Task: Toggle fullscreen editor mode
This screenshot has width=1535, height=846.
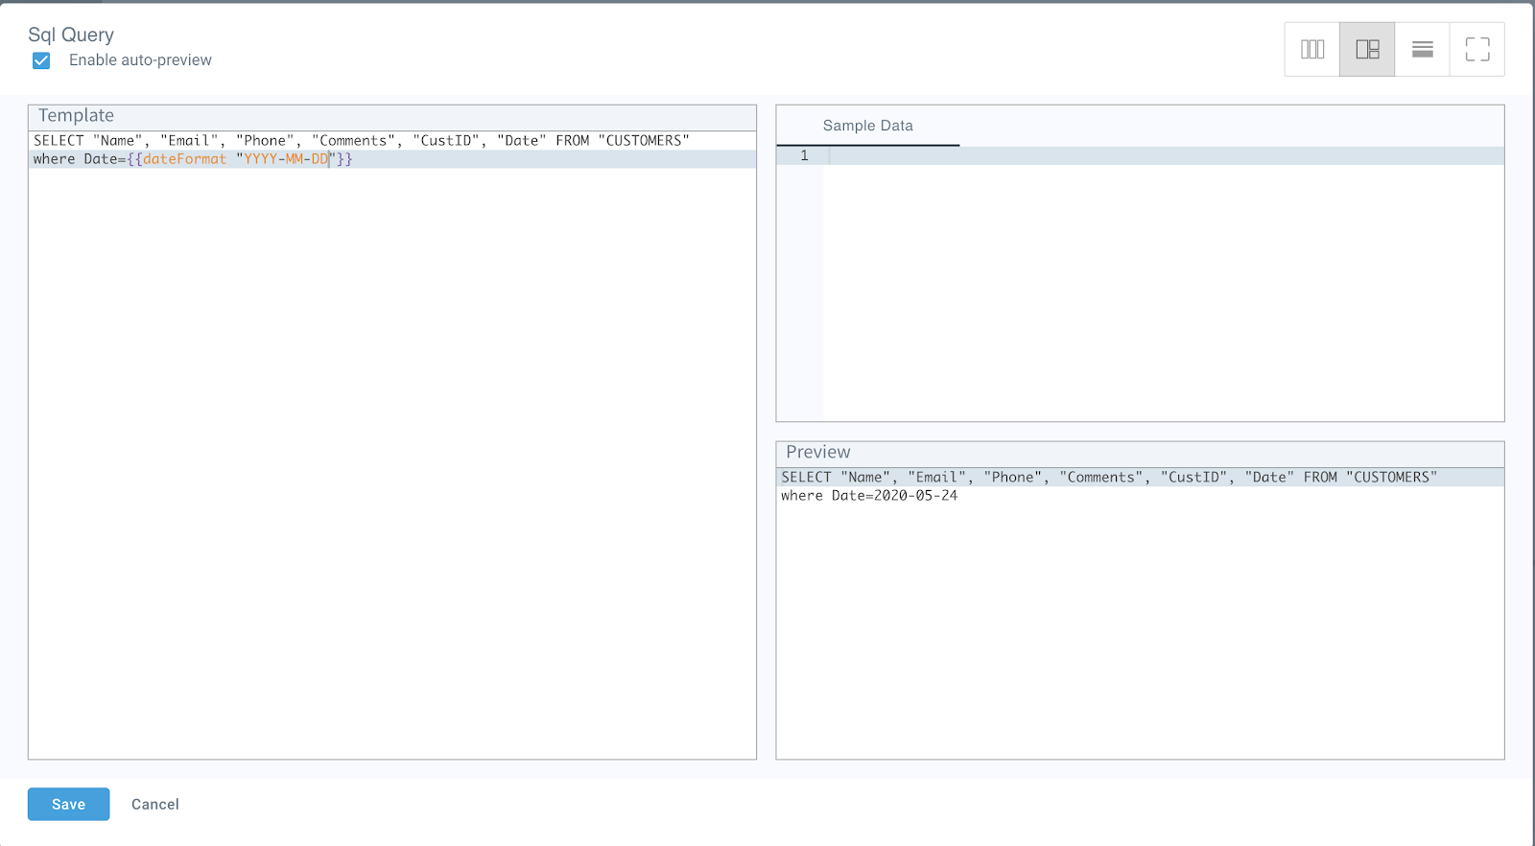Action: point(1477,49)
